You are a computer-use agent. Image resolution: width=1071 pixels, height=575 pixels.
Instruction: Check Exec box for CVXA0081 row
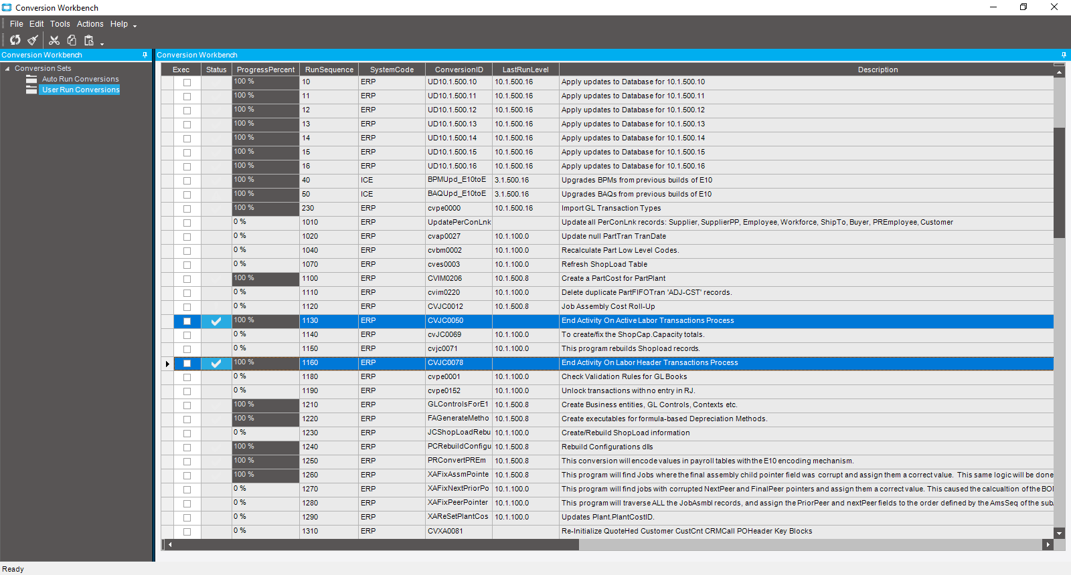pos(187,532)
